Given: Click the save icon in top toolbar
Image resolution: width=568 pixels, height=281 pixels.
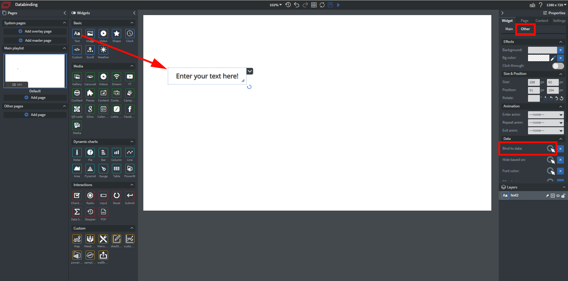Looking at the screenshot, I should click(x=330, y=5).
